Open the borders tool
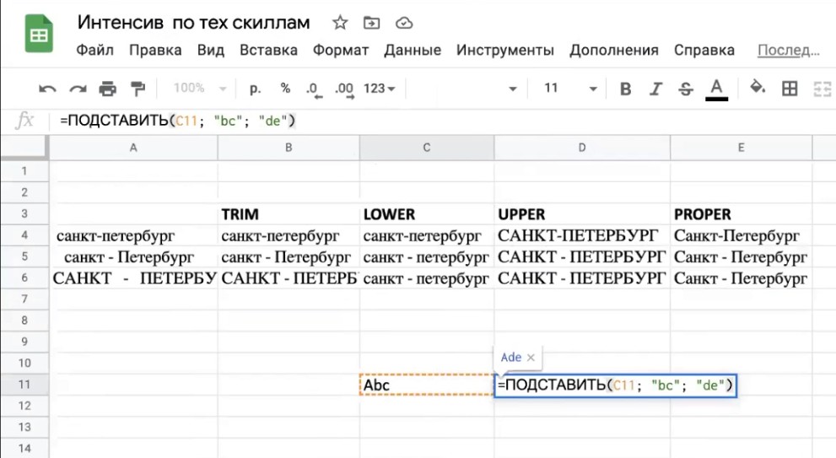The height and width of the screenshot is (458, 836). click(x=790, y=89)
